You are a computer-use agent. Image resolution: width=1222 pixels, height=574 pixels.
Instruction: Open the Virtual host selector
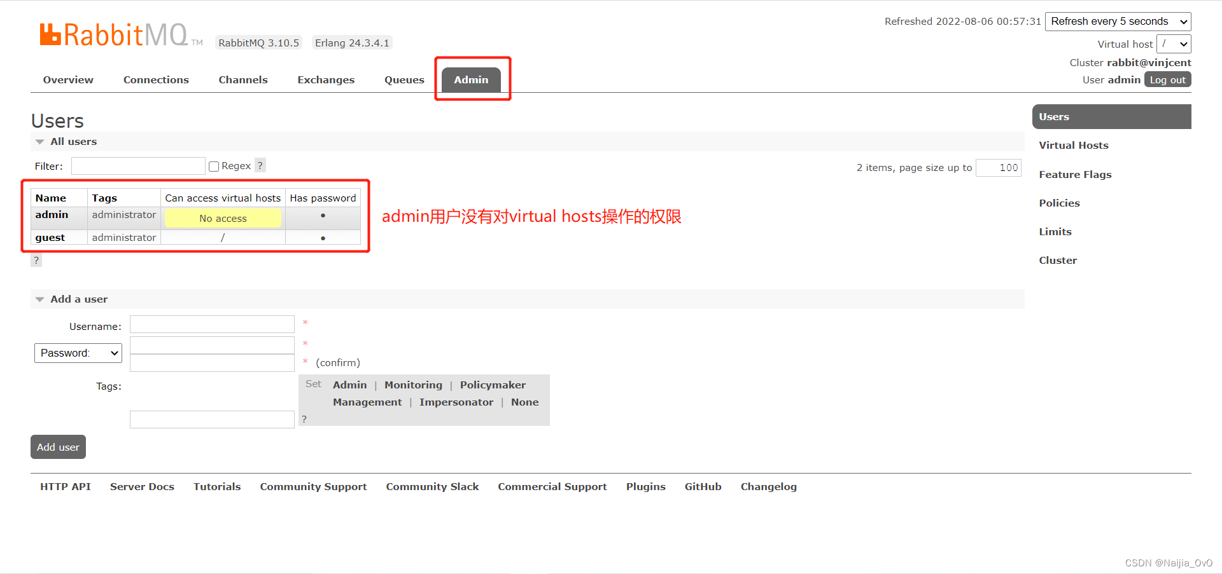1174,44
